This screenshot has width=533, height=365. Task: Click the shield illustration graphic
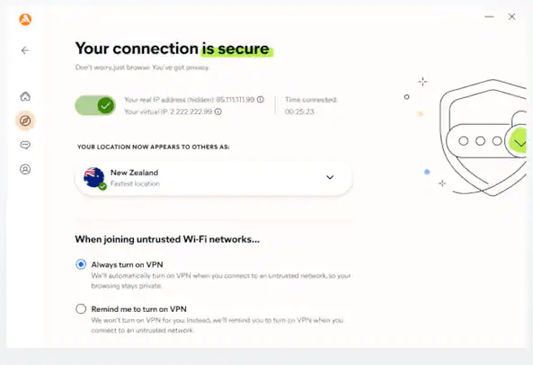coord(483,138)
